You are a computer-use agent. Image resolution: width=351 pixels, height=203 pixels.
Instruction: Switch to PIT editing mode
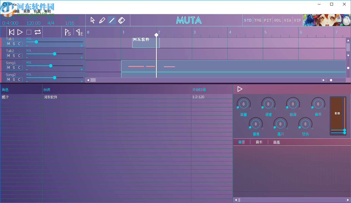[x=268, y=20]
